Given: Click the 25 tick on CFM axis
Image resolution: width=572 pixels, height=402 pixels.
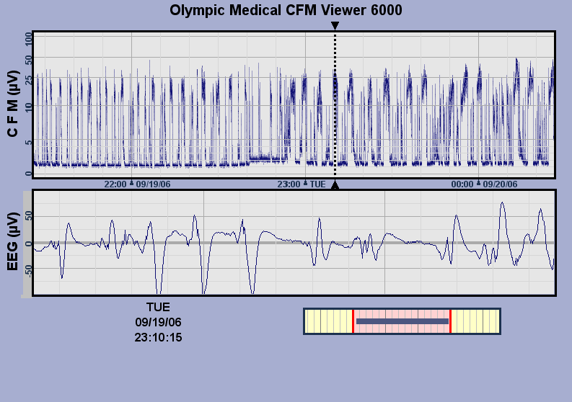Looking at the screenshot, I should [28, 79].
